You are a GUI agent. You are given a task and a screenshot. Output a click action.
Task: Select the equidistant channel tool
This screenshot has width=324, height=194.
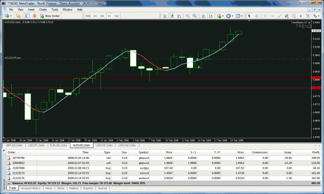point(286,16)
